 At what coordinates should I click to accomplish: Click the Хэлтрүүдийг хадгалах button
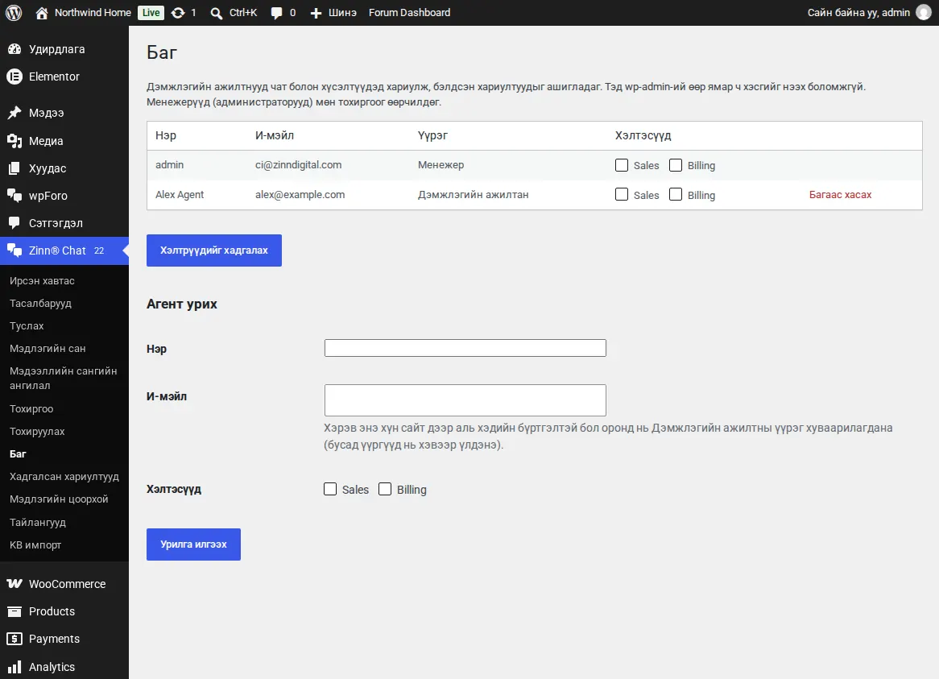pos(213,250)
